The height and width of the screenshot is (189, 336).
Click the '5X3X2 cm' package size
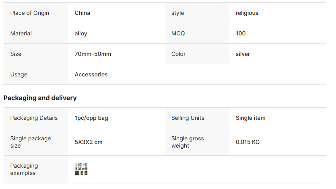[89, 142]
